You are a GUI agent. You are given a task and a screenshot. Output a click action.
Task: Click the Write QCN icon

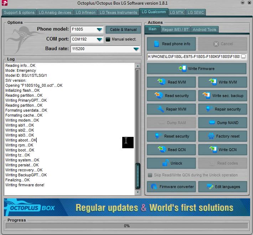pos(213,149)
